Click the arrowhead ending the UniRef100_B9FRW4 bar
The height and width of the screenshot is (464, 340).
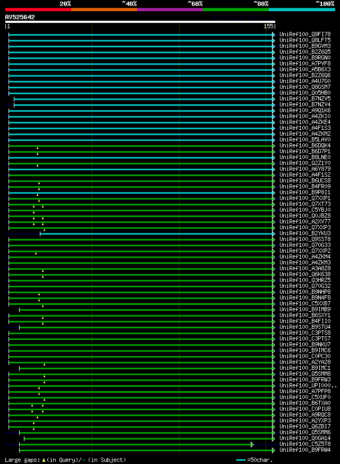[274, 450]
